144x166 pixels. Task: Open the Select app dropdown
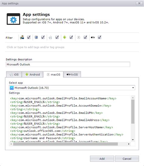point(72,88)
